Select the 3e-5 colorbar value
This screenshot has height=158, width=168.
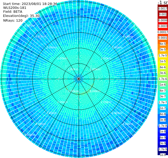point(163,50)
